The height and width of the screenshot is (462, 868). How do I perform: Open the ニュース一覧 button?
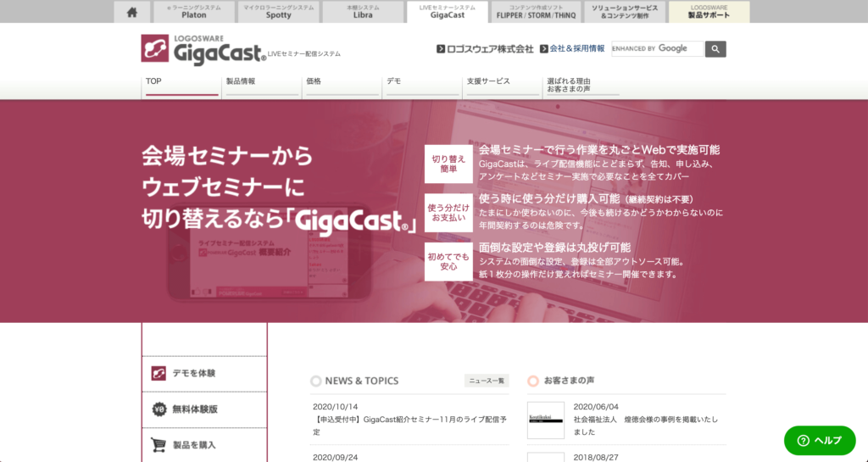pyautogui.click(x=487, y=381)
